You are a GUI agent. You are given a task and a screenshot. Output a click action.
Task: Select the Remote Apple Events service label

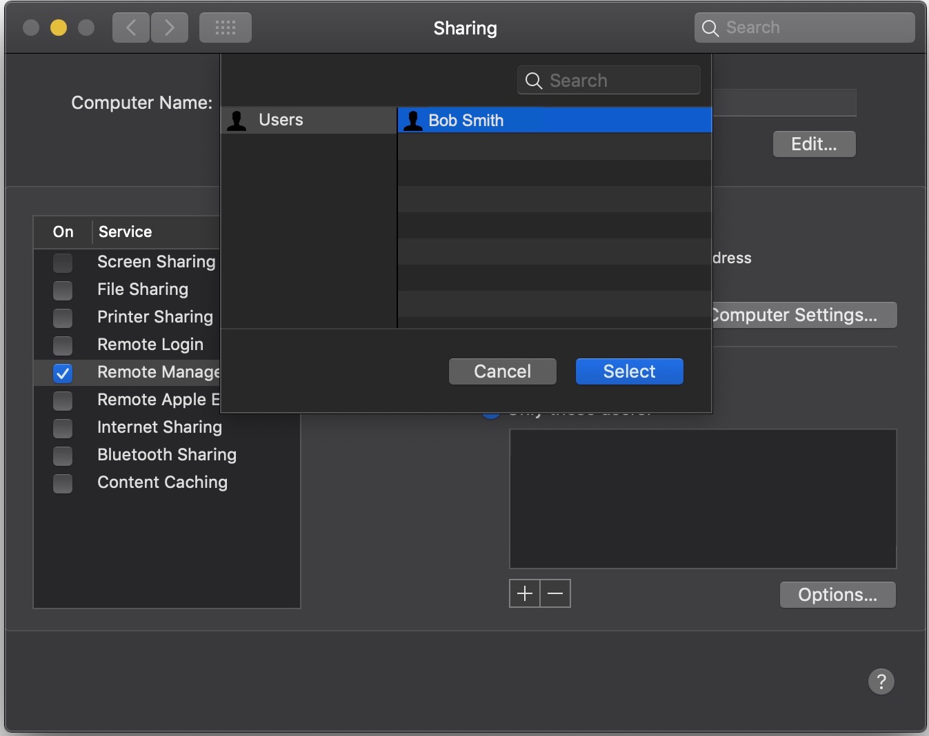click(x=159, y=400)
